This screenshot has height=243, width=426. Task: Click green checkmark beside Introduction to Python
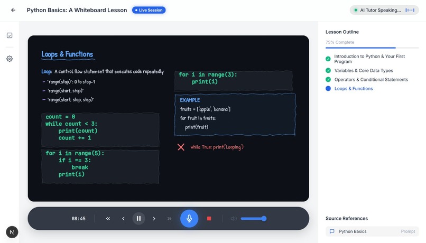click(x=328, y=59)
